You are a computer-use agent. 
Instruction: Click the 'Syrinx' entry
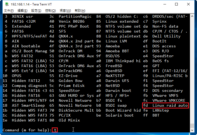(x=160, y=21)
